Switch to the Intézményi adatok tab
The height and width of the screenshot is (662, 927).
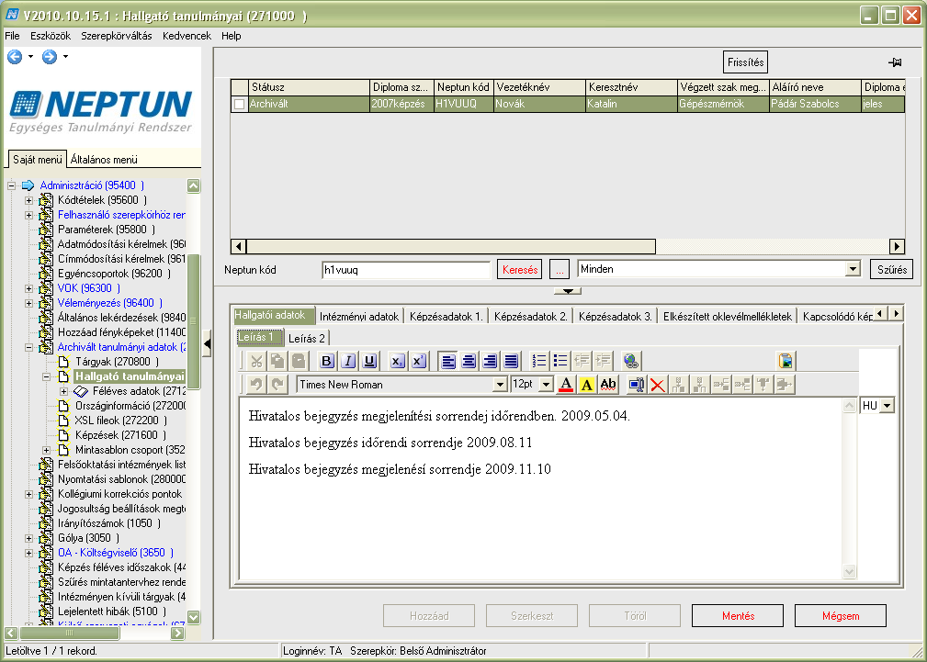click(359, 316)
